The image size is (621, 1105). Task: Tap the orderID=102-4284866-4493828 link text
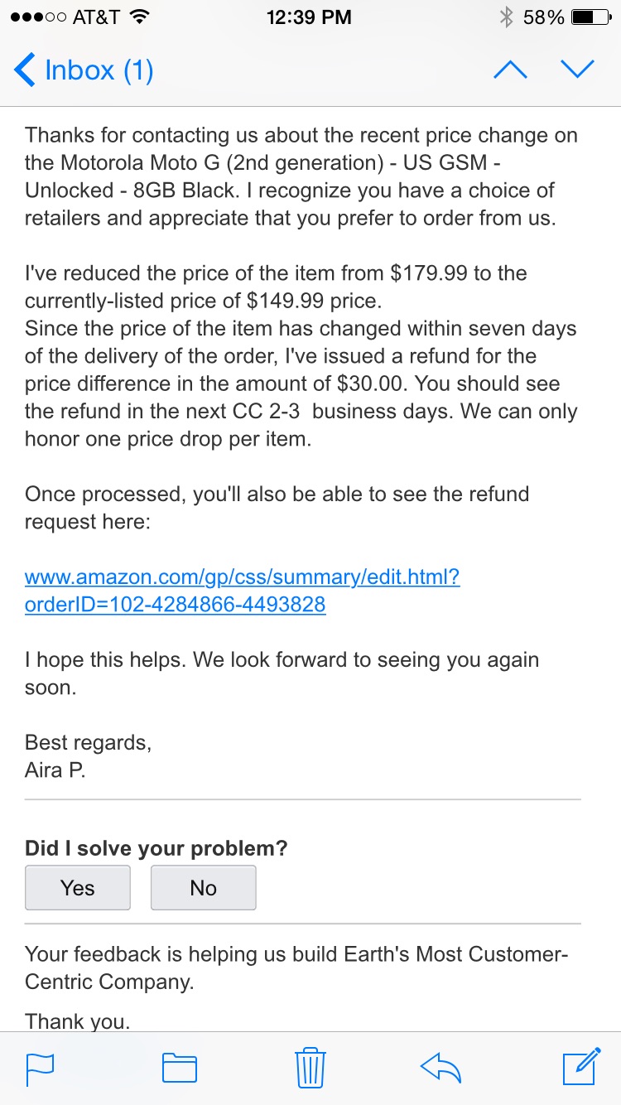click(x=176, y=605)
